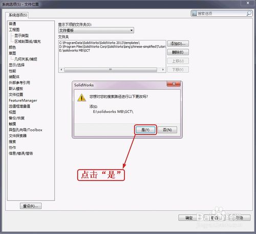Select 搜索 in the options tree
Screen dimensions: 256x234
[12, 142]
